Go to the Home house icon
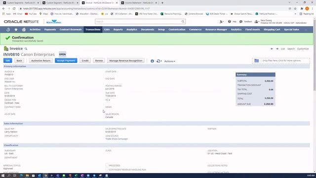Viewport: 316px width, 178px height. 24,30
